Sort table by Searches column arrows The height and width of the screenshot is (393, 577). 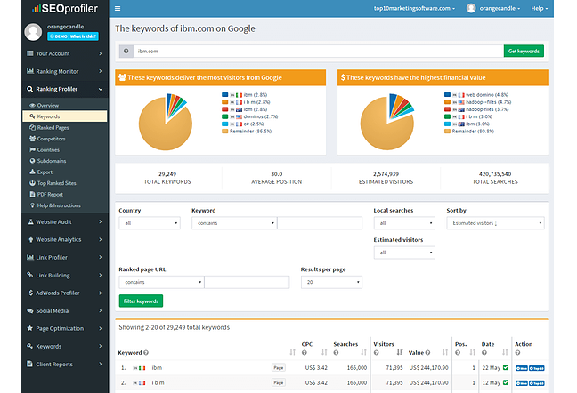click(x=363, y=352)
